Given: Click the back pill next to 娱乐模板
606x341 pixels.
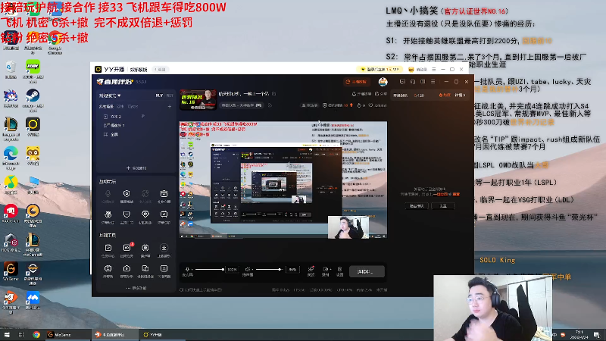Looking at the screenshot, I should tap(160, 69).
